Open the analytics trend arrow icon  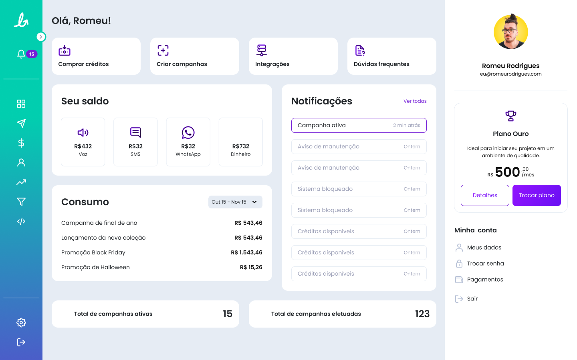tap(21, 182)
